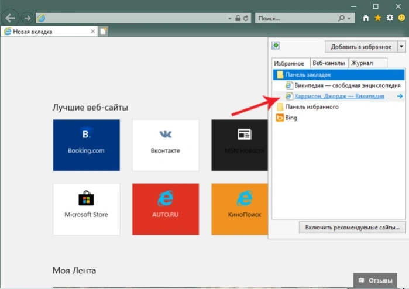The height and width of the screenshot is (289, 409).
Task: Click the Refresh page icon
Action: (x=246, y=18)
